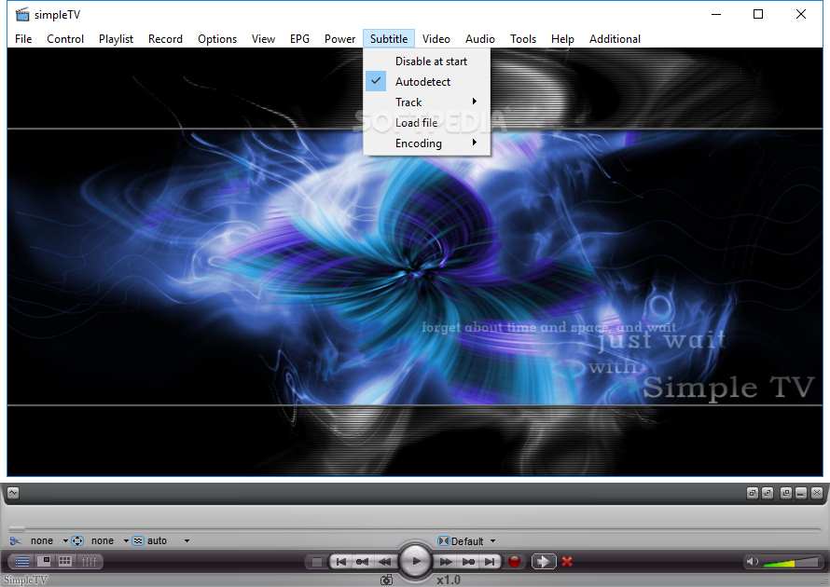This screenshot has height=587, width=830.
Task: Open the multi-channel grid view
Action: [x=65, y=561]
